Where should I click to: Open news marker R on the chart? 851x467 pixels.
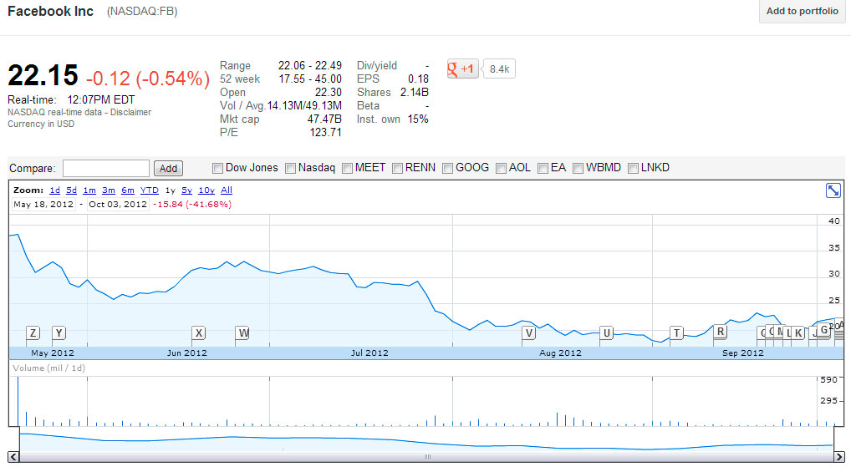tap(721, 332)
